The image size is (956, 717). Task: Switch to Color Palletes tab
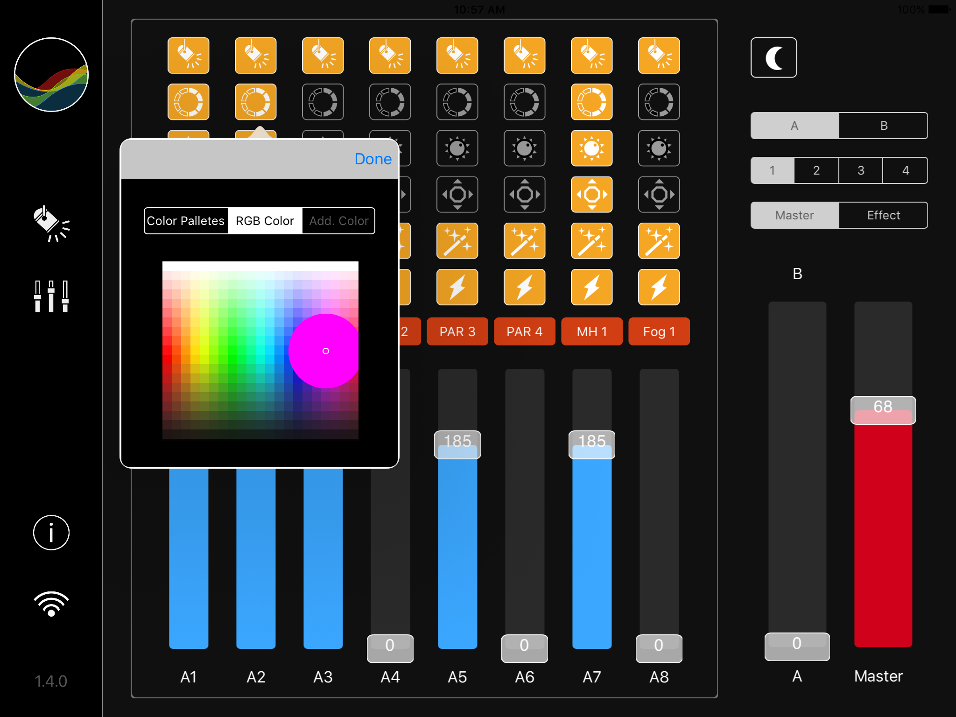click(186, 221)
